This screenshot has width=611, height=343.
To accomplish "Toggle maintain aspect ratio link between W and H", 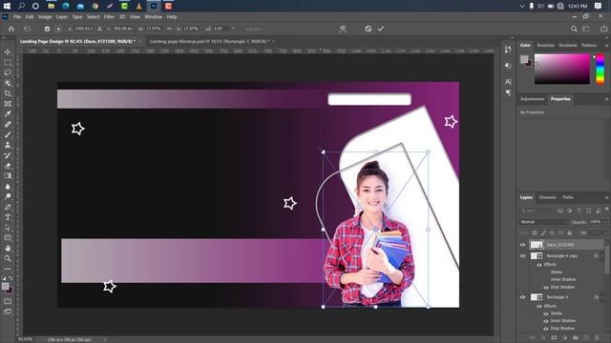I will coord(169,29).
